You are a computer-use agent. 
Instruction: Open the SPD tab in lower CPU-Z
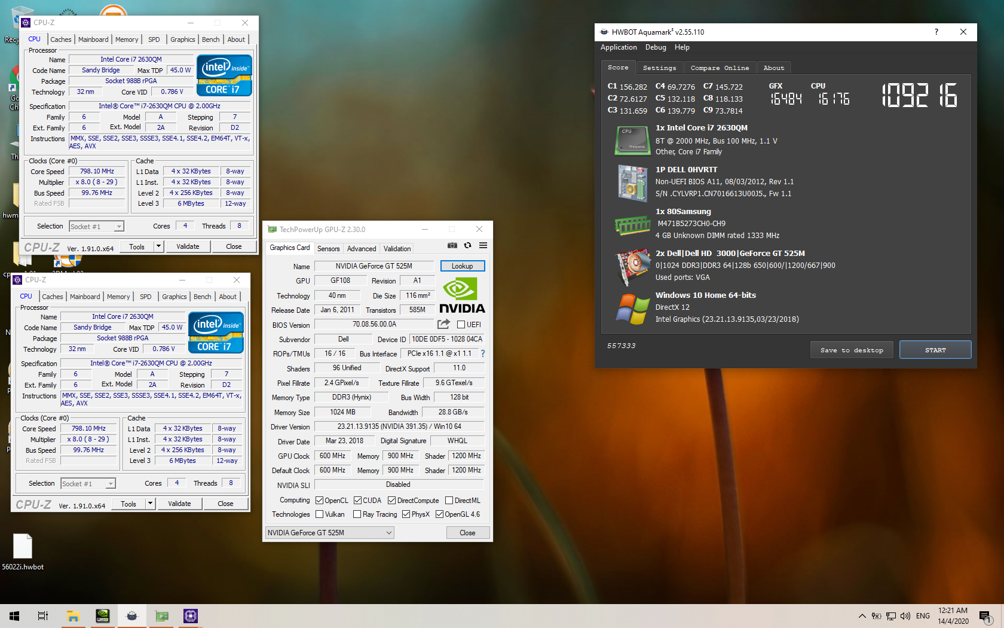pos(145,297)
